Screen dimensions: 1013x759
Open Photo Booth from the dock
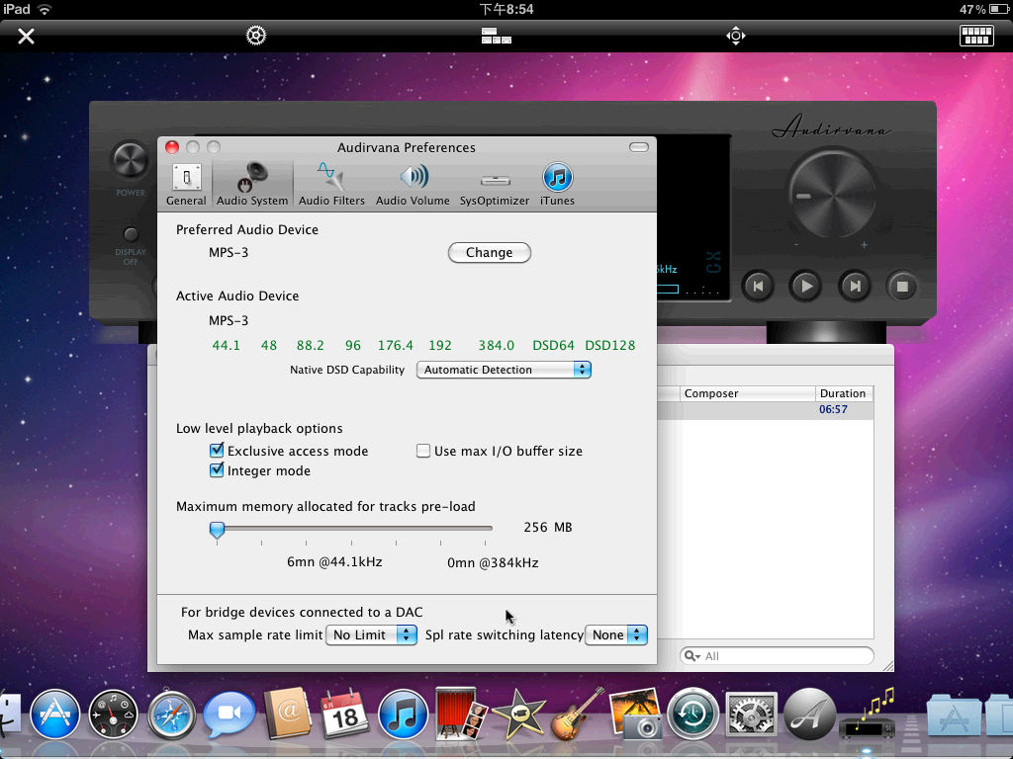(x=459, y=714)
